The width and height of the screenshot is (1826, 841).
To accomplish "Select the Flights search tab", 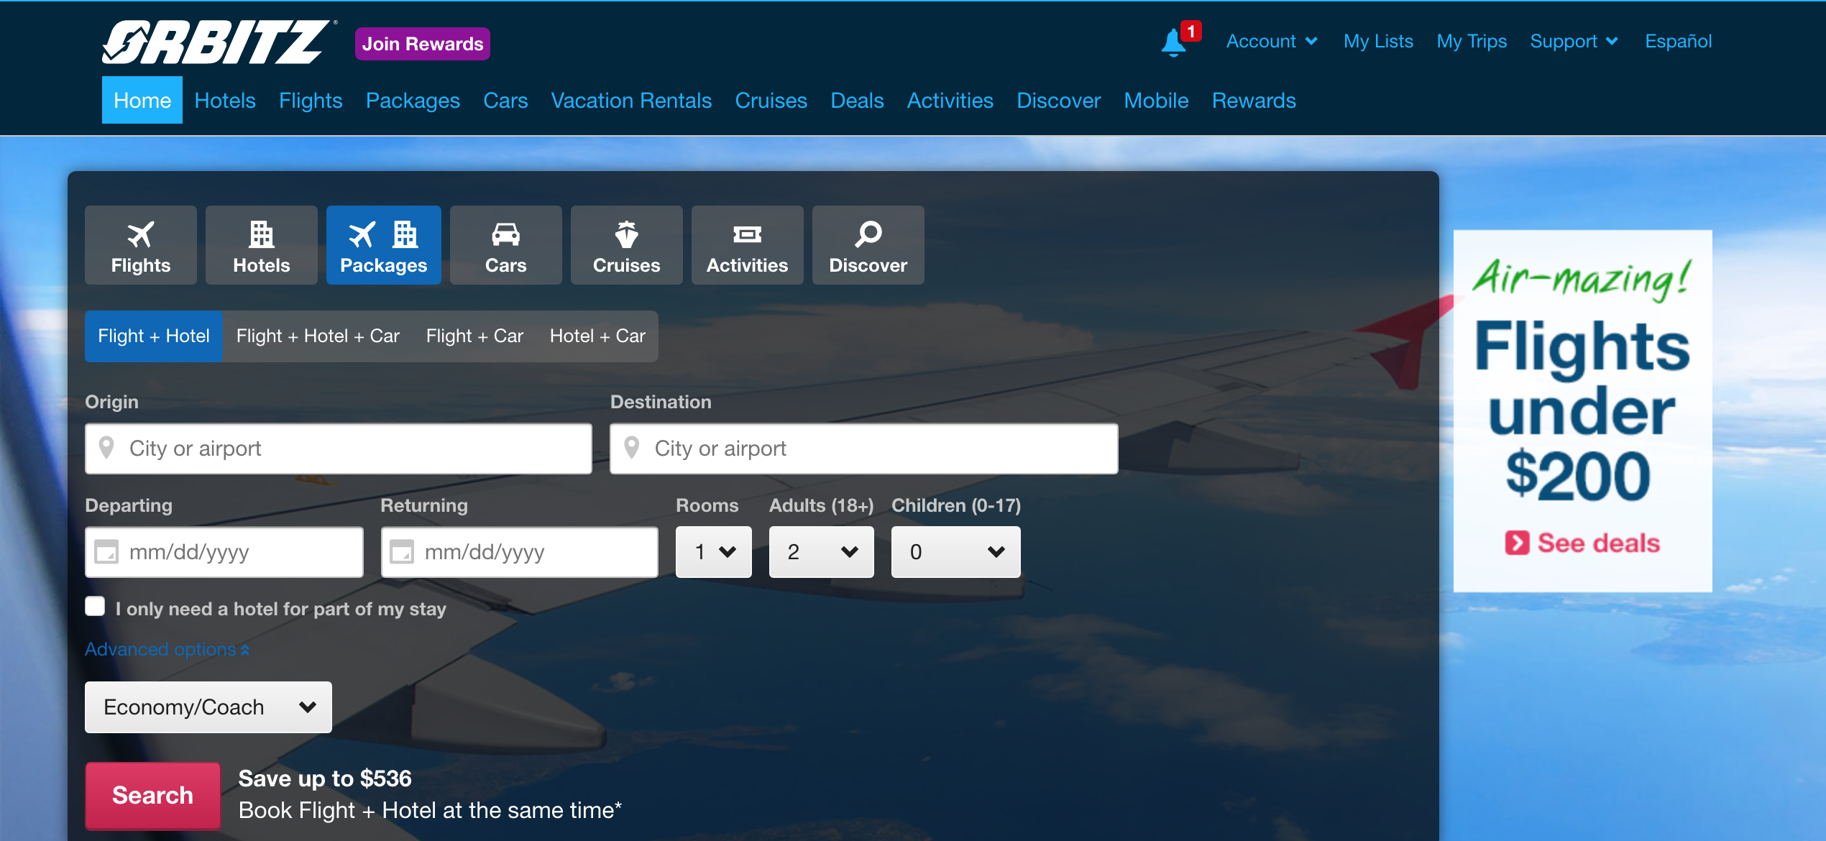I will (x=141, y=245).
